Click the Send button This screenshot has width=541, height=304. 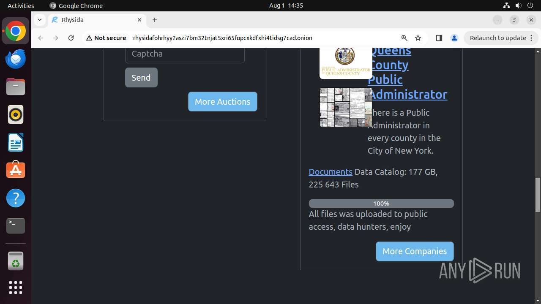click(141, 78)
